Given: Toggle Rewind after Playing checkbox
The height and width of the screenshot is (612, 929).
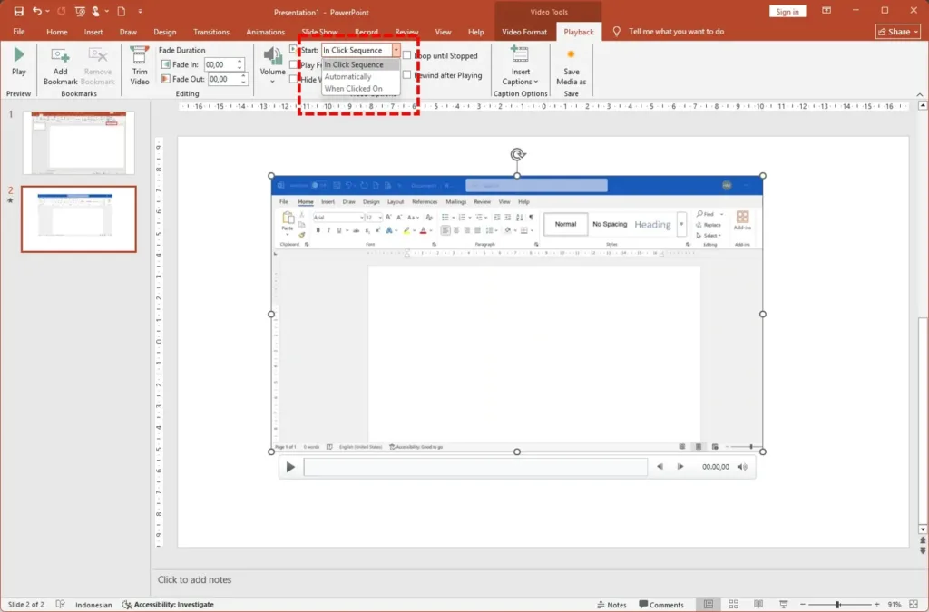Looking at the screenshot, I should coord(407,75).
